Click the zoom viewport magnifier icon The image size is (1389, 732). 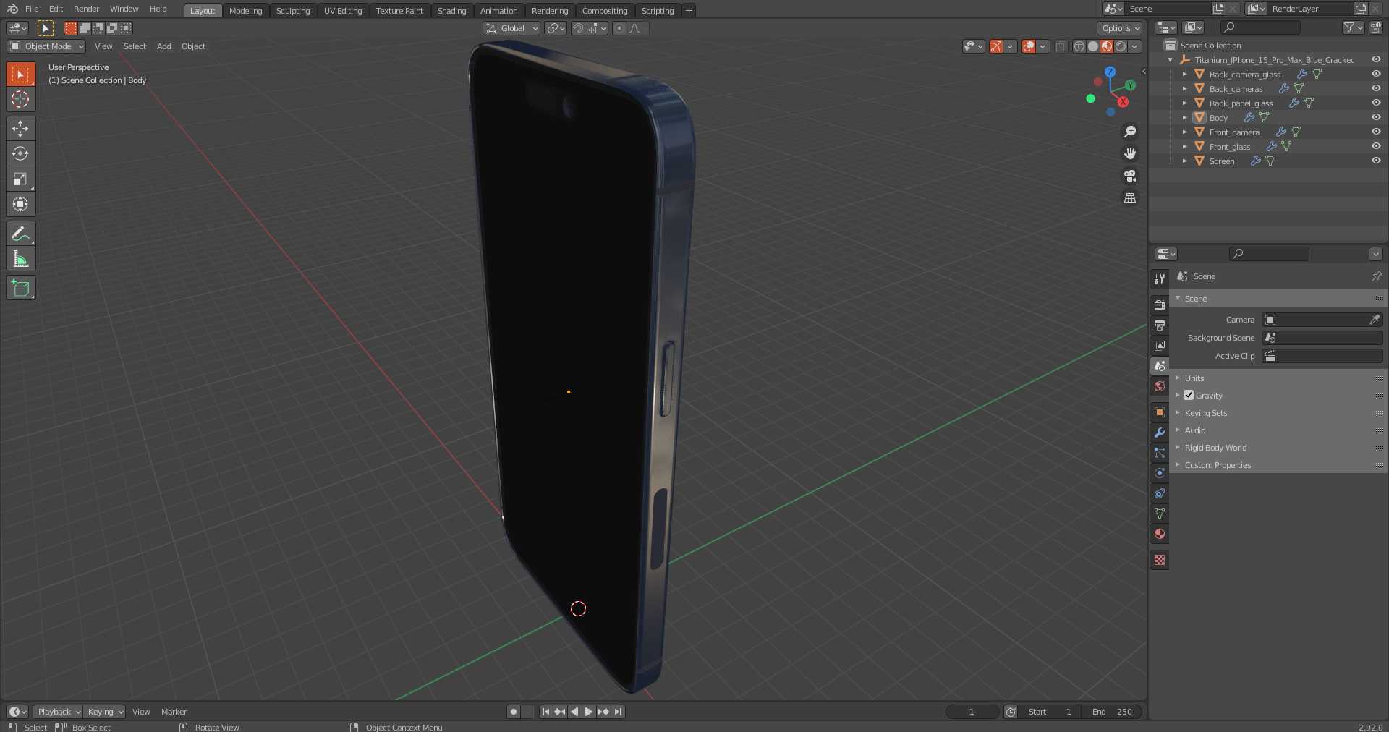click(x=1129, y=132)
